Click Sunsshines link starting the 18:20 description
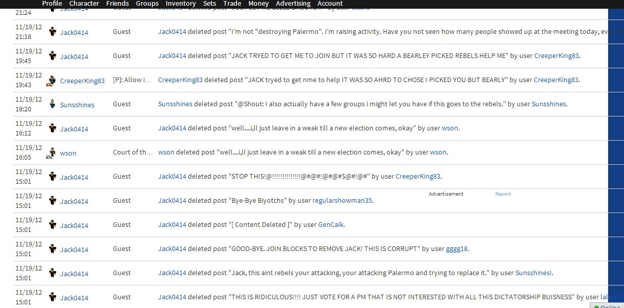The image size is (624, 308). coord(175,104)
